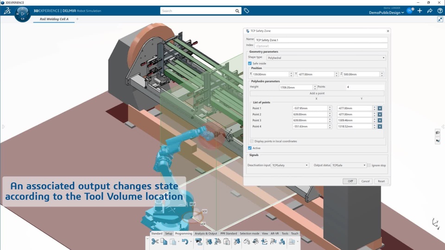Toggle the Active checkbox
Viewport: 445px width, 250px height.
click(x=250, y=148)
